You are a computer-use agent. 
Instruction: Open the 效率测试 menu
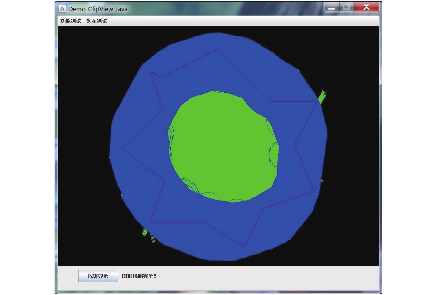97,21
